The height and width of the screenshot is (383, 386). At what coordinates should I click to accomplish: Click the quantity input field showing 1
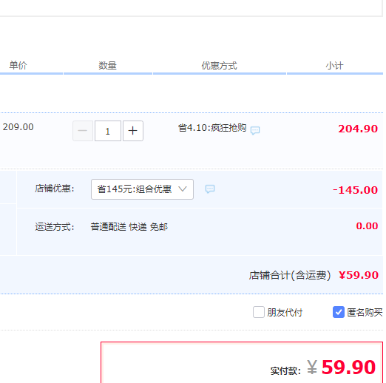click(108, 131)
